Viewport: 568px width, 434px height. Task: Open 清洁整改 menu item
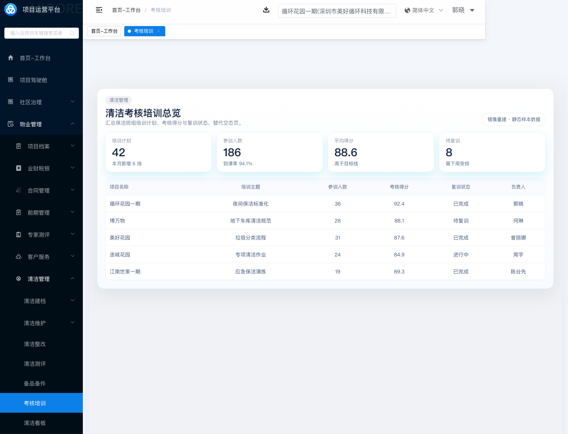[x=35, y=344]
